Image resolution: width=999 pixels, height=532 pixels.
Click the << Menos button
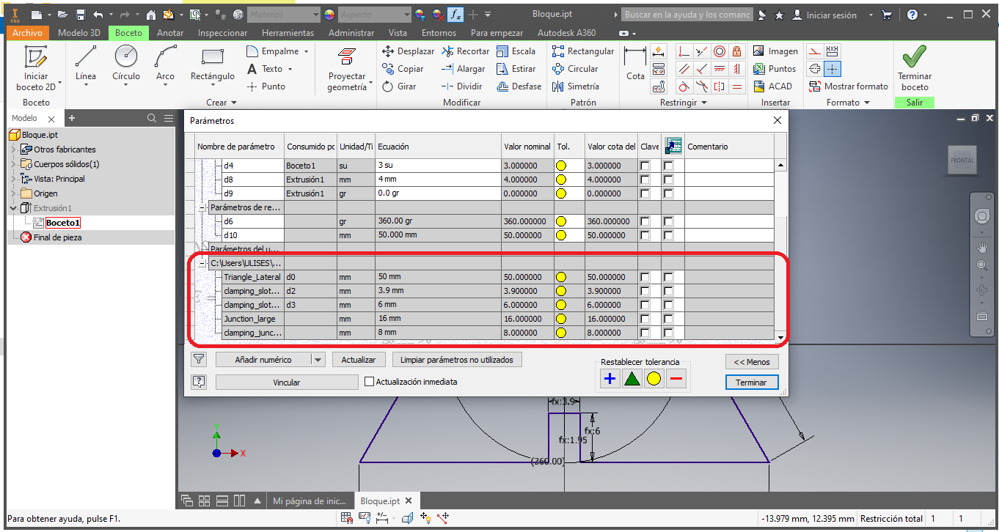tap(752, 361)
